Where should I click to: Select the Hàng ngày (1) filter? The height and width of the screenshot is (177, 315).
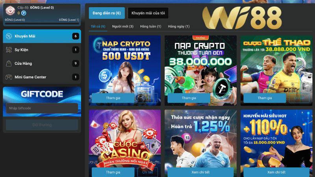pyautogui.click(x=179, y=26)
